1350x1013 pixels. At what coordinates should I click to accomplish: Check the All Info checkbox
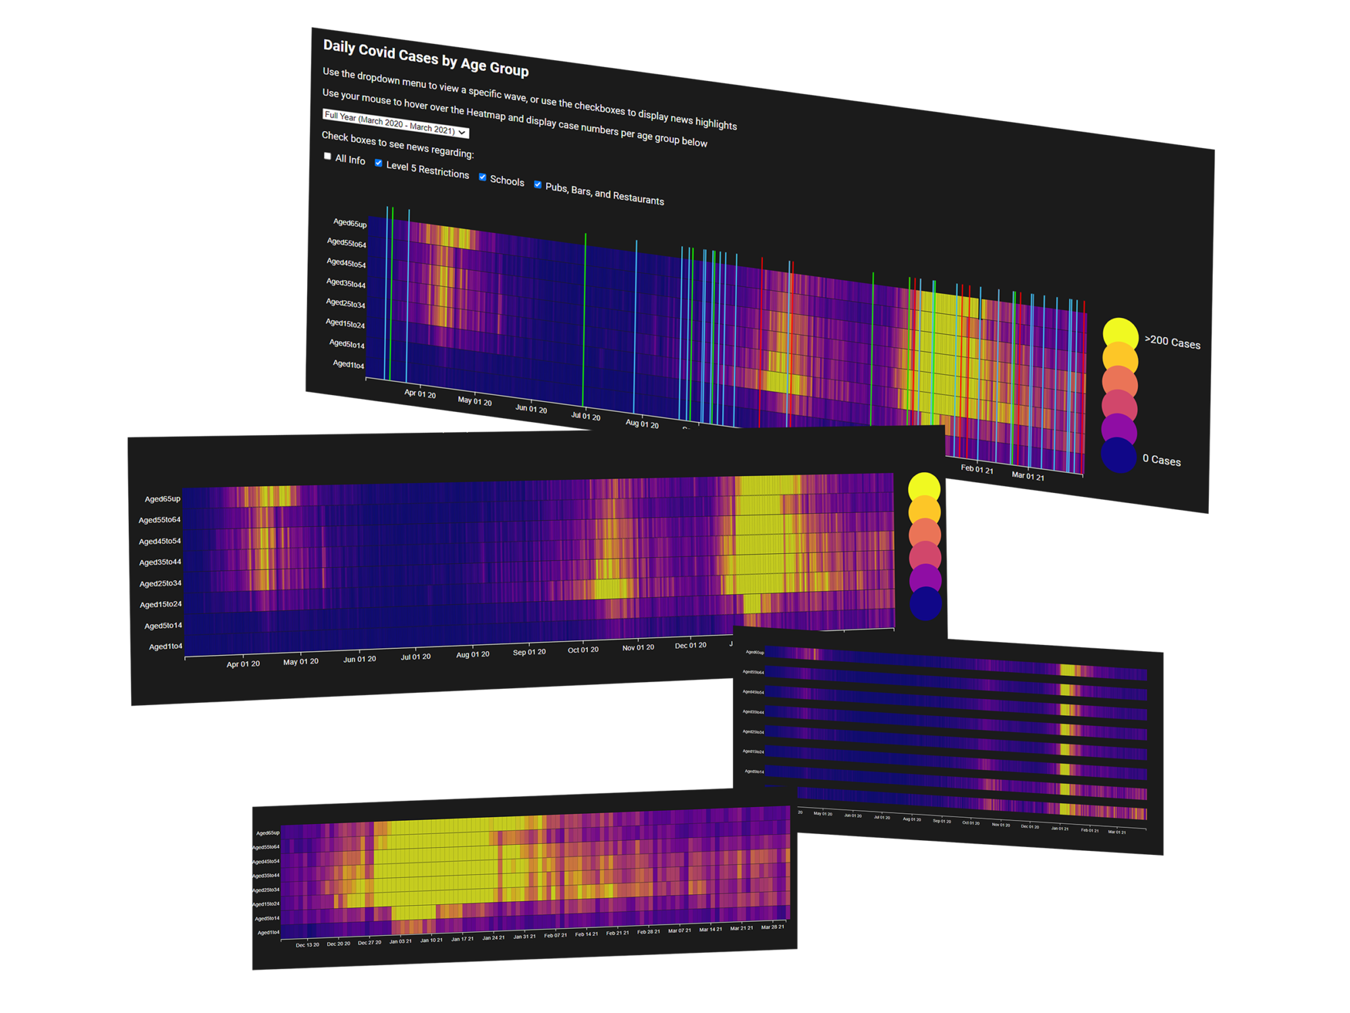(x=327, y=156)
